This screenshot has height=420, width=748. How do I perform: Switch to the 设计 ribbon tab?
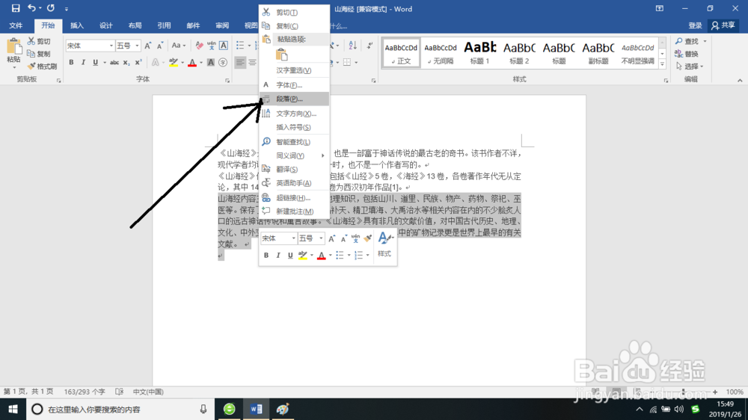pyautogui.click(x=105, y=25)
